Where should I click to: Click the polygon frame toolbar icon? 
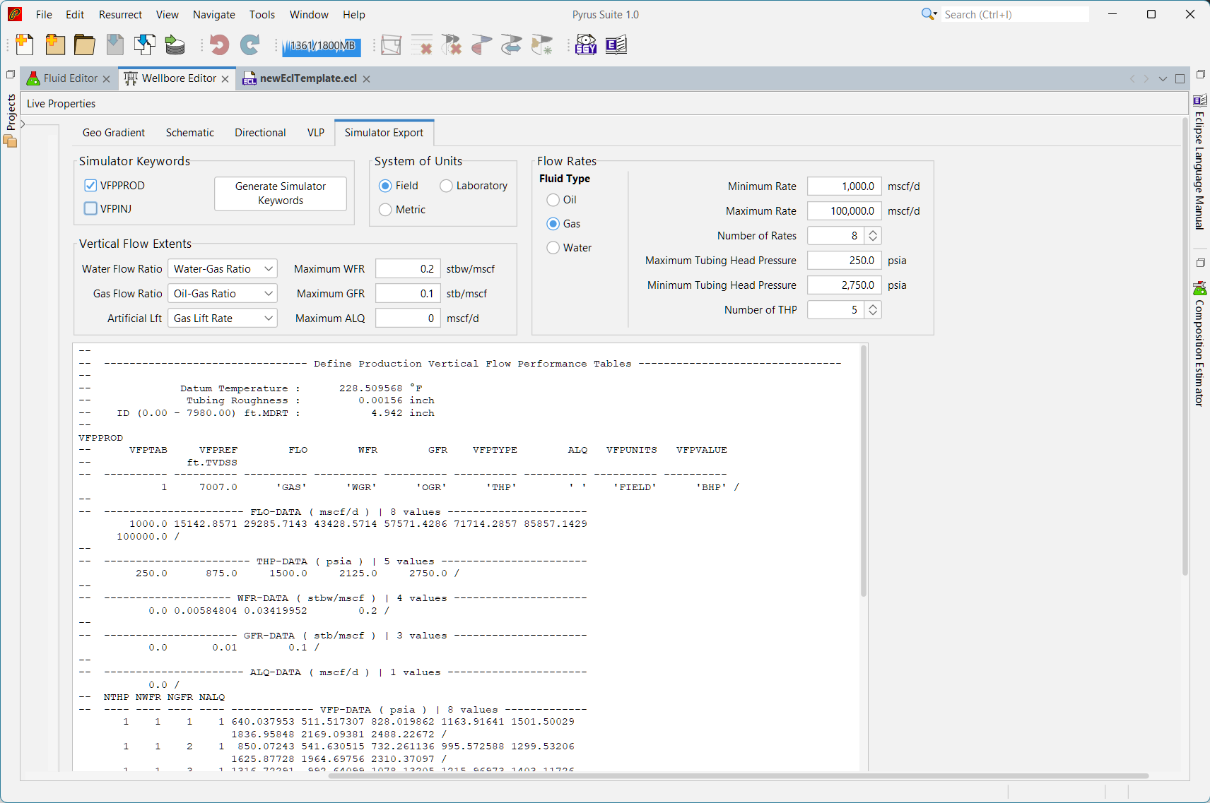(x=391, y=45)
